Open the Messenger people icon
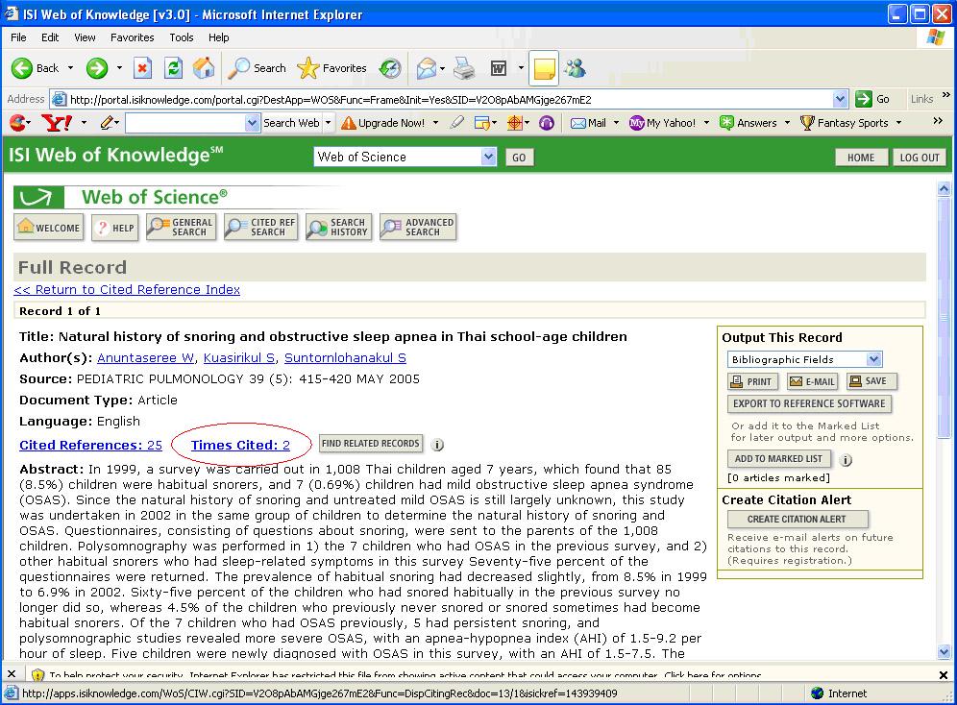 tap(575, 68)
